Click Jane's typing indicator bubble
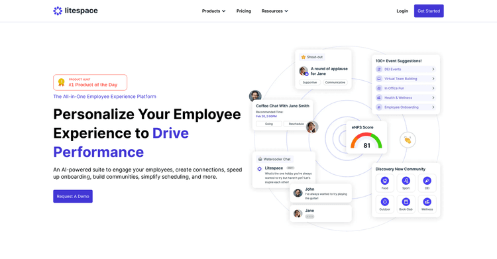 pyautogui.click(x=309, y=217)
